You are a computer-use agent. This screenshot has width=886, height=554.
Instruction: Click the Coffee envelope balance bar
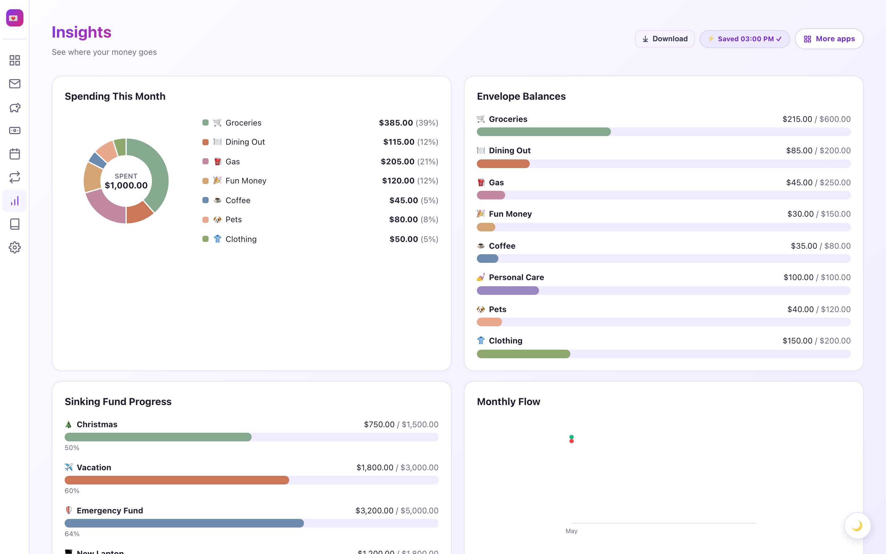[x=663, y=259]
